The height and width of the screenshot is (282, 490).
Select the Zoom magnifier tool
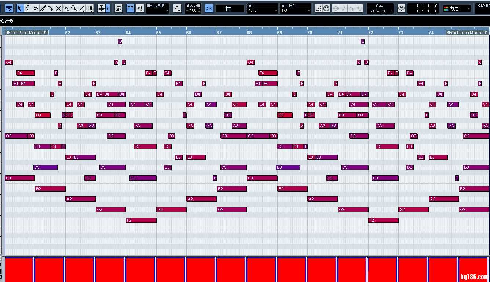click(x=74, y=8)
